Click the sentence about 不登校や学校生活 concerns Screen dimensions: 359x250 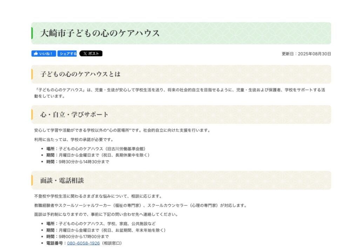click(98, 196)
